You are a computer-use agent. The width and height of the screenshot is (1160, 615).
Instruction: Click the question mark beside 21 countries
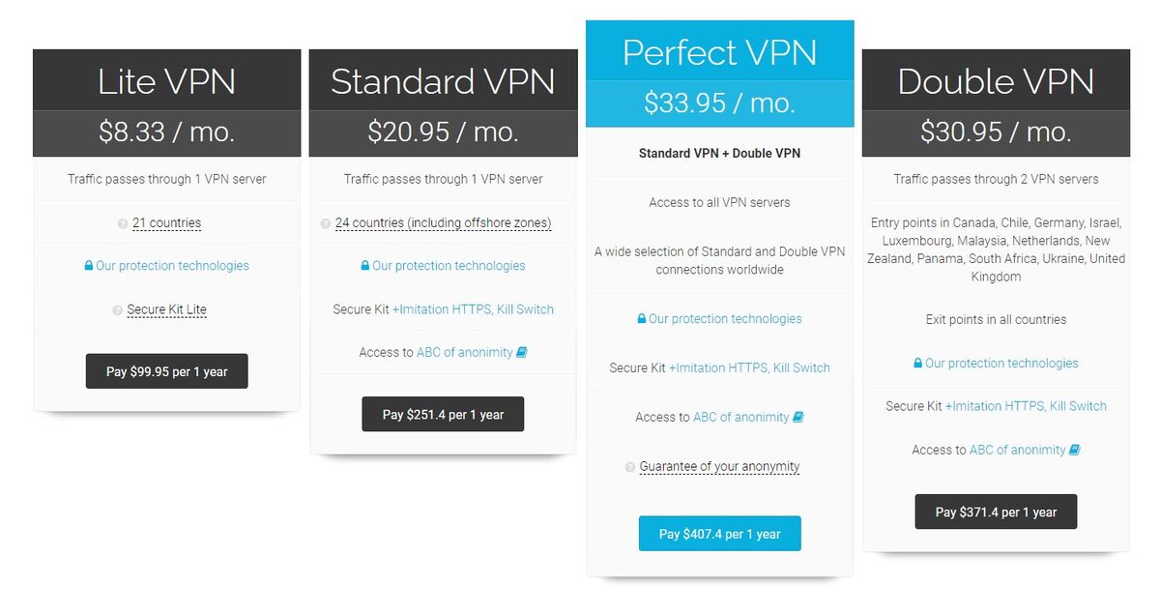pos(121,222)
